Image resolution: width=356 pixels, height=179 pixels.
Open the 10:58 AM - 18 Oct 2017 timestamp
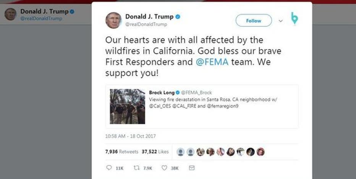point(131,136)
